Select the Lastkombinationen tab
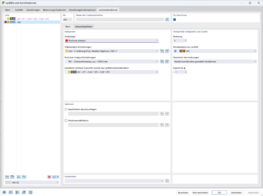 (x=108, y=10)
